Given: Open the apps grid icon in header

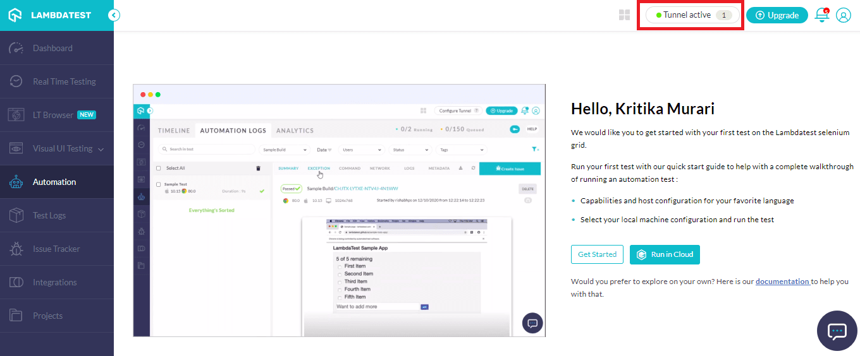Looking at the screenshot, I should pos(624,15).
